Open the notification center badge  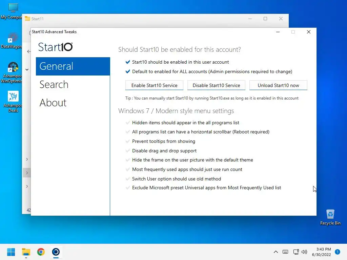coord(338,252)
